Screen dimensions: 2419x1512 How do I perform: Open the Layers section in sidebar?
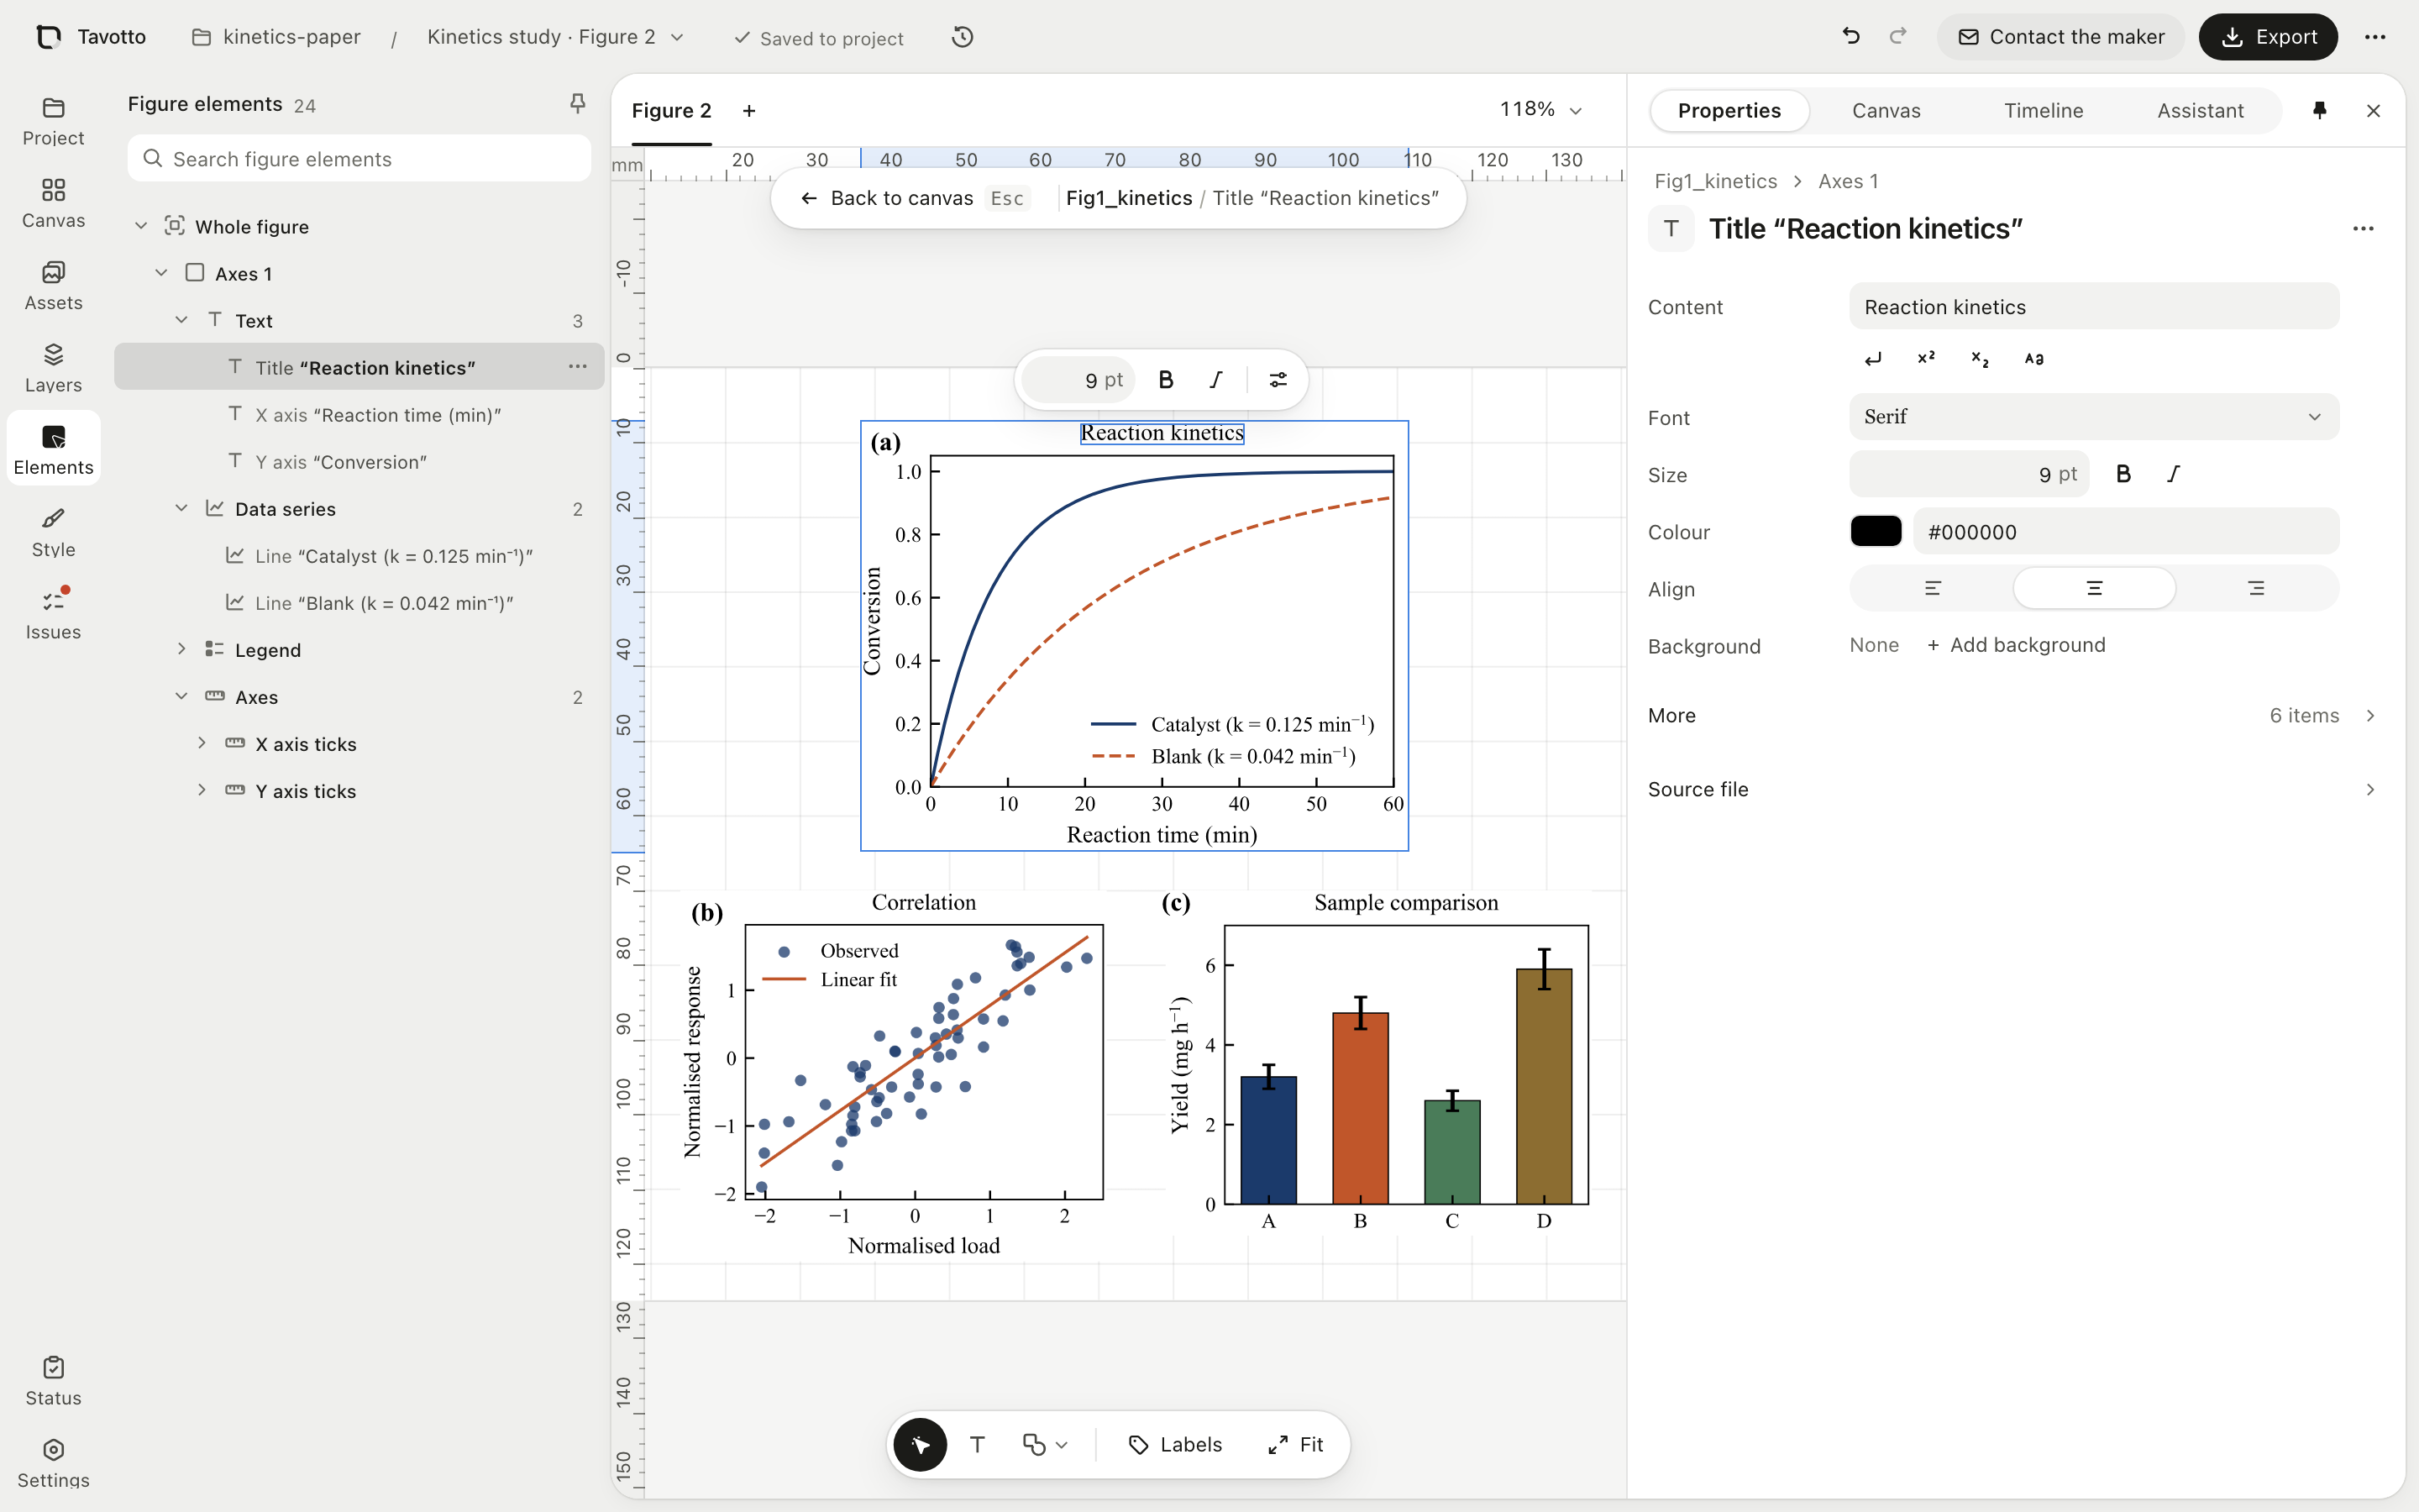(x=53, y=368)
